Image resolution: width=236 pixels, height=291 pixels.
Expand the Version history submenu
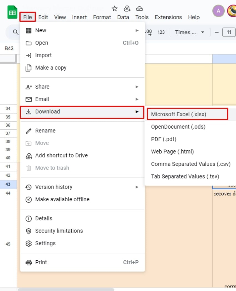[x=137, y=187]
